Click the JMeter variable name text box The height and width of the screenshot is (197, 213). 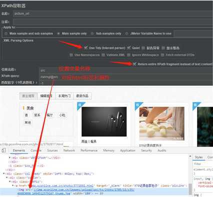pyautogui.click(x=193, y=33)
